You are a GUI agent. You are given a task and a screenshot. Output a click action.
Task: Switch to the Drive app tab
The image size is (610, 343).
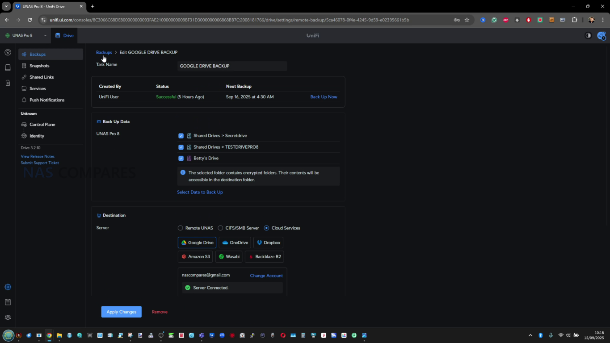[x=64, y=35]
